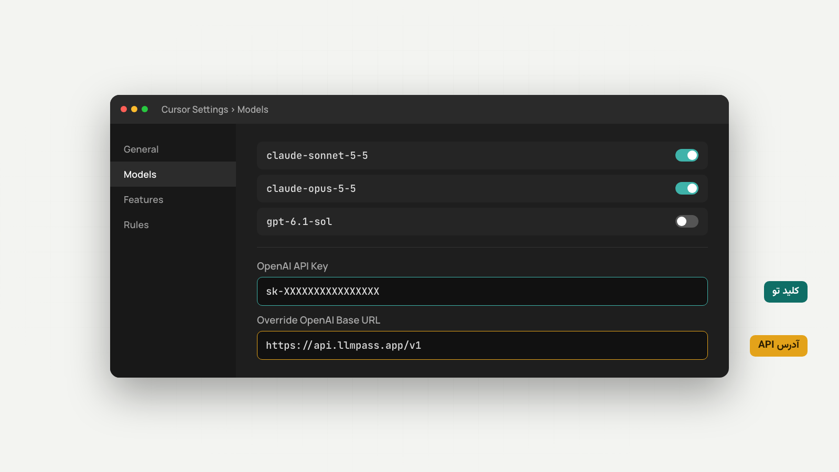The height and width of the screenshot is (472, 839).
Task: Open the General settings section
Action: tap(173, 149)
